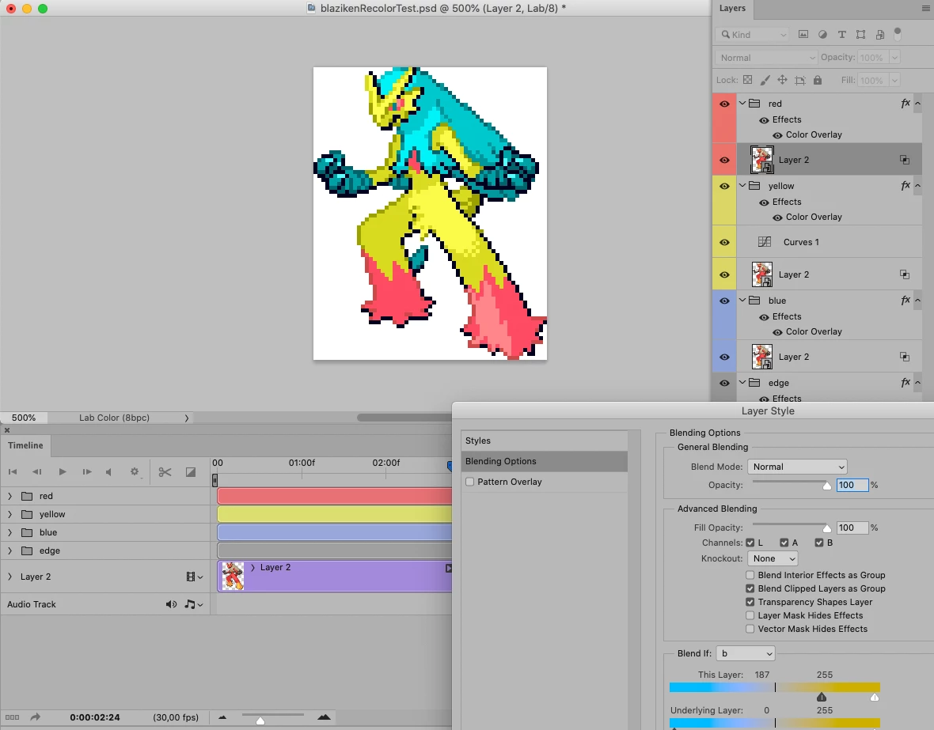934x730 pixels.
Task: Open status bar info arrow menu
Action: pos(187,418)
